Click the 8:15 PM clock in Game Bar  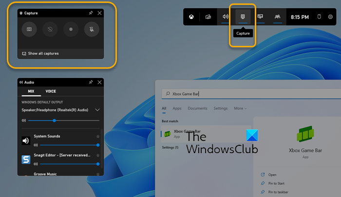[x=300, y=17]
